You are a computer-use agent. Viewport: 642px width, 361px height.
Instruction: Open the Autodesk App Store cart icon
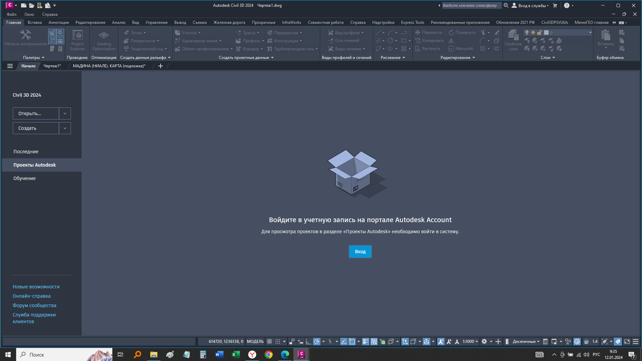[555, 6]
